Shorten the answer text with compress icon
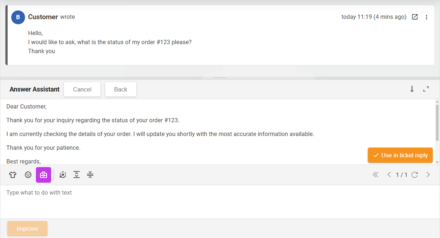Viewport: 440px width, 238px height. point(90,175)
